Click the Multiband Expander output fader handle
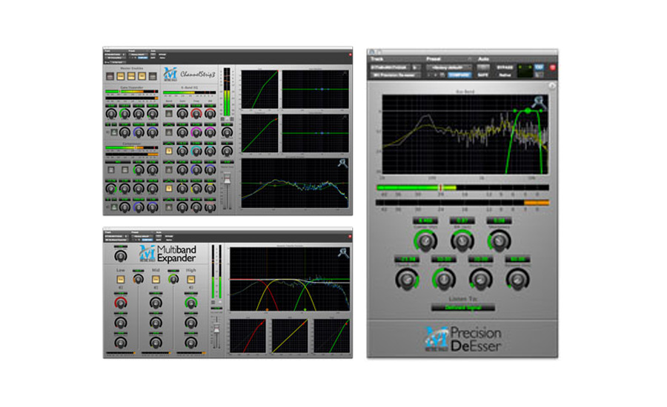The image size is (667, 407). point(216,329)
